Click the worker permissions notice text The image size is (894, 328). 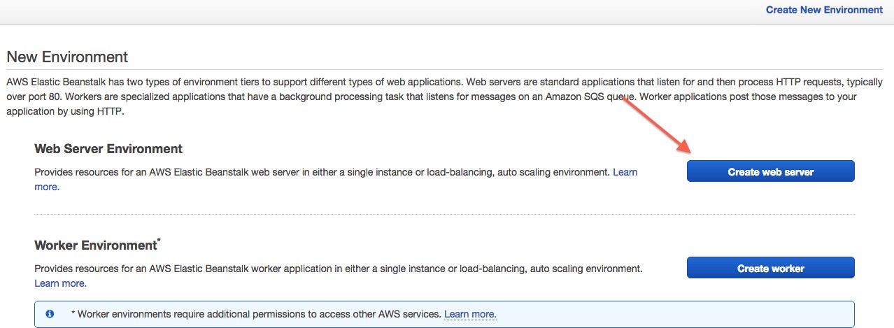click(x=256, y=315)
